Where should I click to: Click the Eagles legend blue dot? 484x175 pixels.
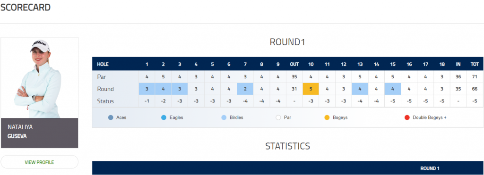164,117
